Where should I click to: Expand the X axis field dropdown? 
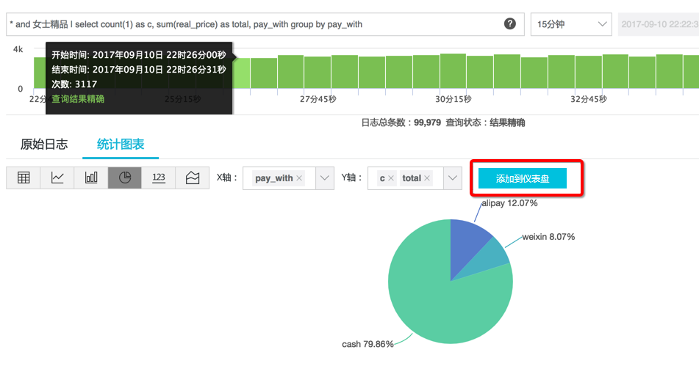tap(325, 178)
